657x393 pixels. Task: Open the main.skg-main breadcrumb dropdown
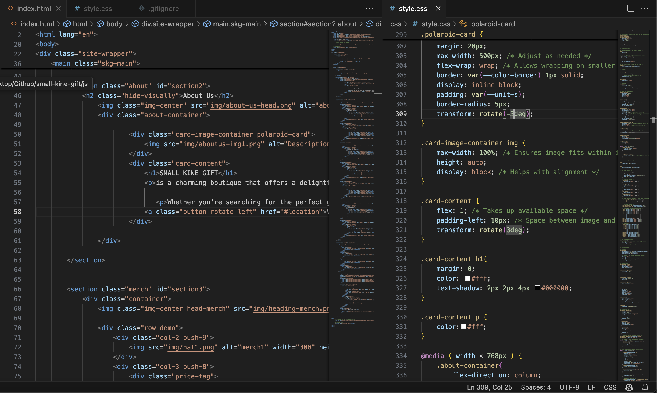(237, 24)
